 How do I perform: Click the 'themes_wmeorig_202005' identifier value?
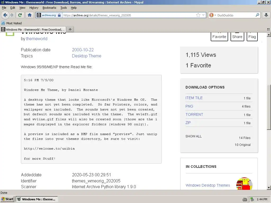coord(96,181)
